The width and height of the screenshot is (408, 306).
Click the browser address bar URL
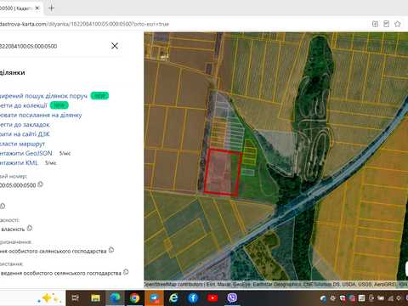pos(84,24)
